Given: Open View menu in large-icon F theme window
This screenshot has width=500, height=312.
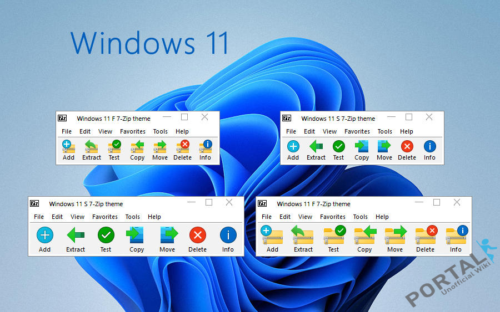Looking at the screenshot, I should click(x=305, y=217).
